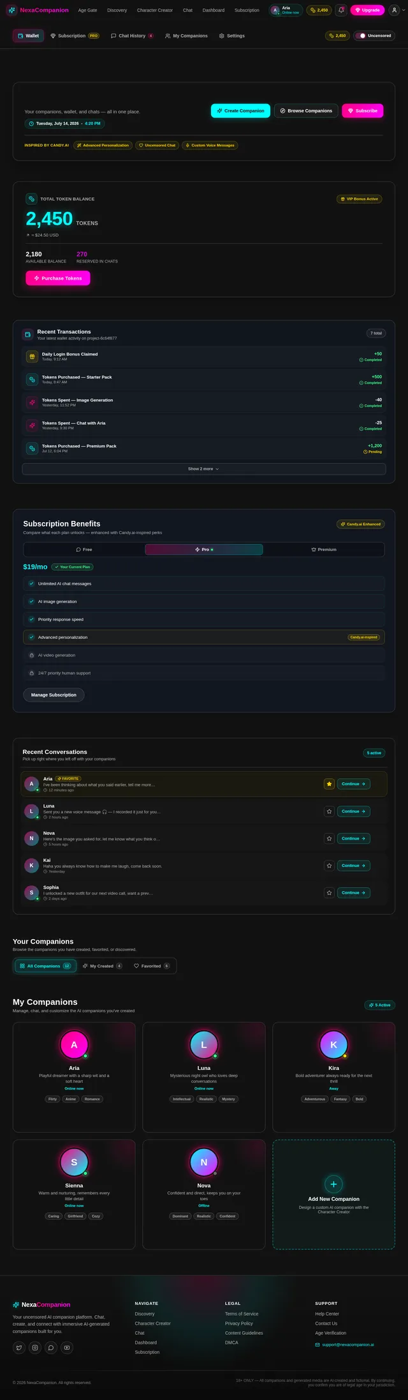
Task: Click the Create Companion button
Action: 240,110
